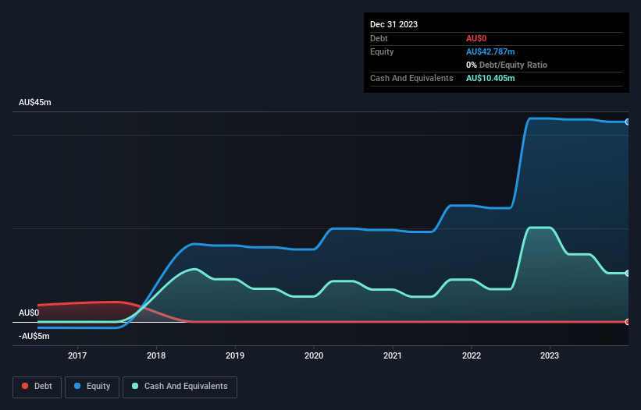641x410 pixels.
Task: Click the teal Cash And Equivalents legend dot
Action: [135, 386]
